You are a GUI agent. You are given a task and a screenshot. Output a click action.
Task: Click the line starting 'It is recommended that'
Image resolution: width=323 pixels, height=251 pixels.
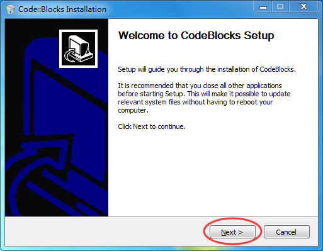pos(200,86)
